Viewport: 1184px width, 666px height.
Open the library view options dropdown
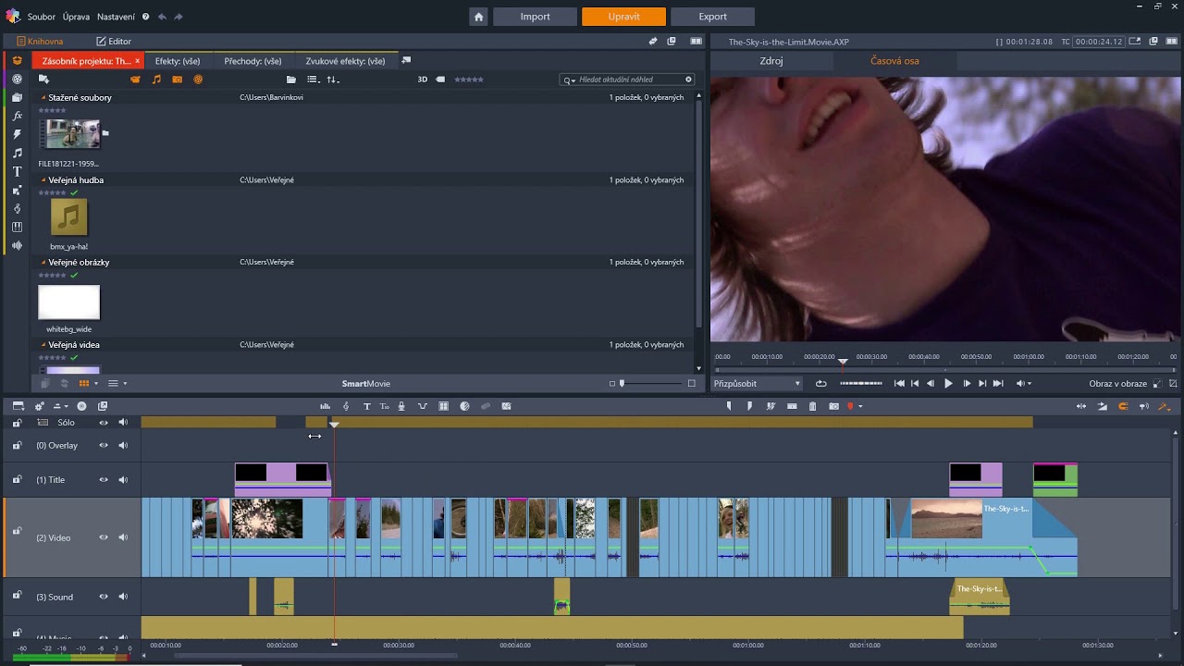tap(313, 80)
